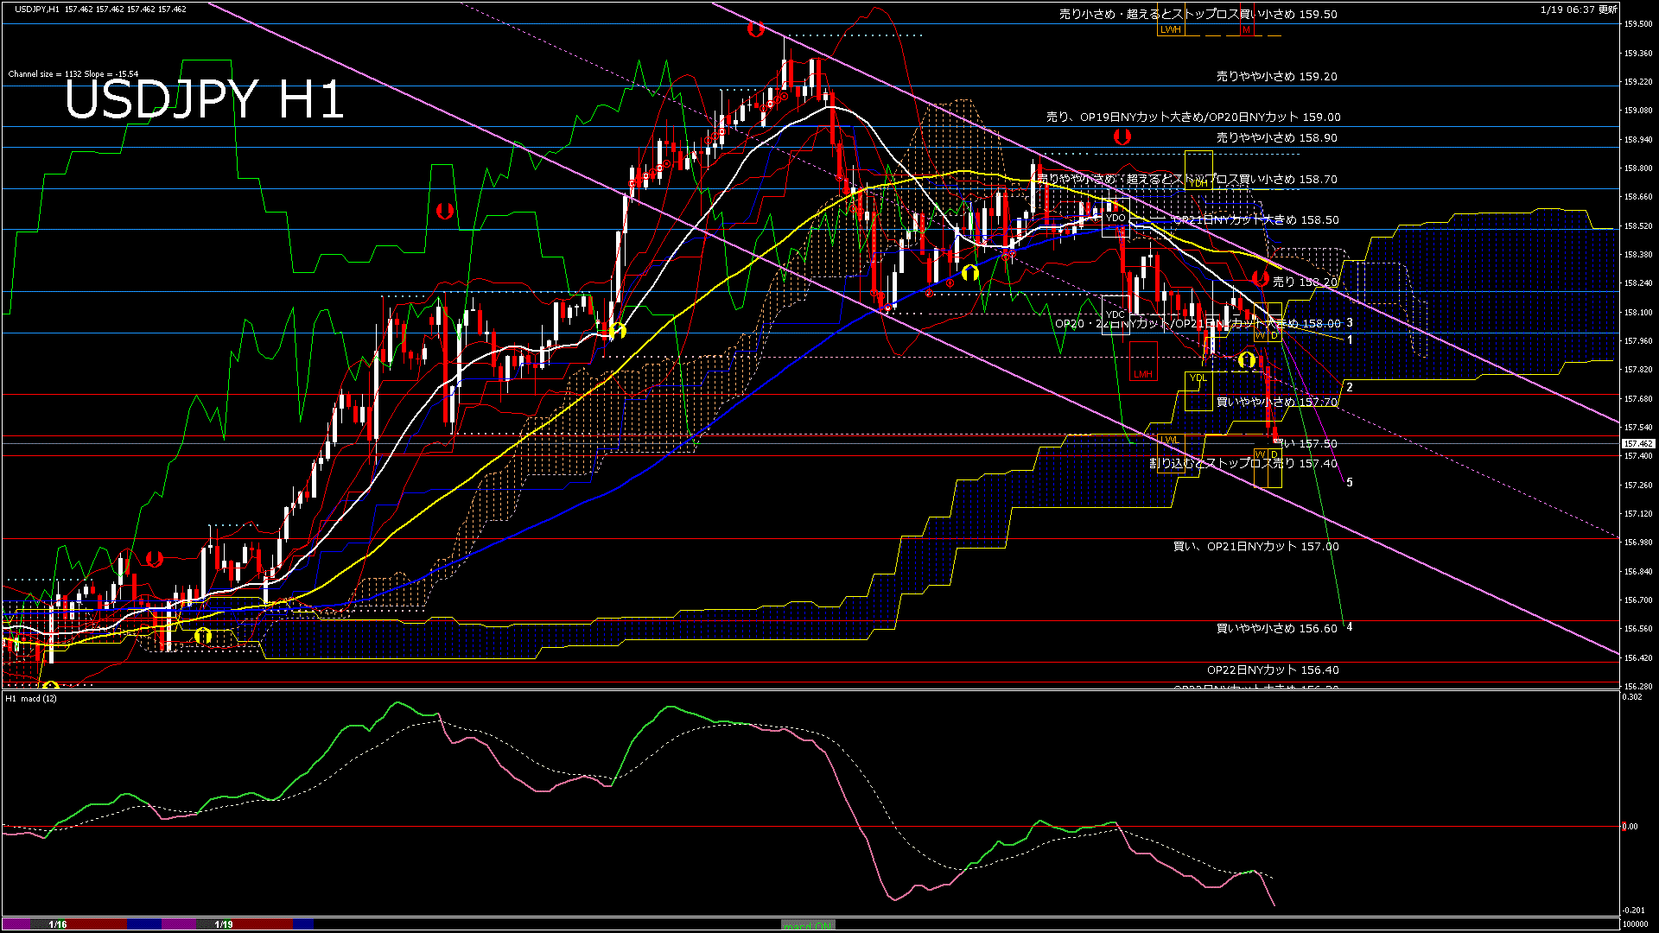Click the white YDO marker box
This screenshot has width=1659, height=933.
(1116, 218)
